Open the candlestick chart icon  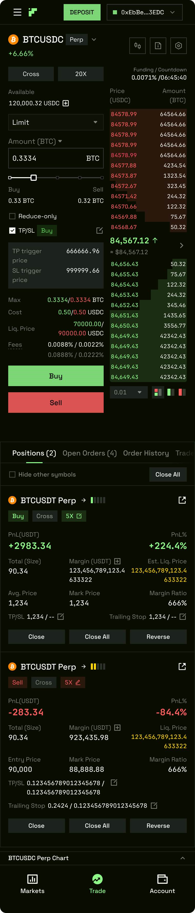(x=137, y=46)
